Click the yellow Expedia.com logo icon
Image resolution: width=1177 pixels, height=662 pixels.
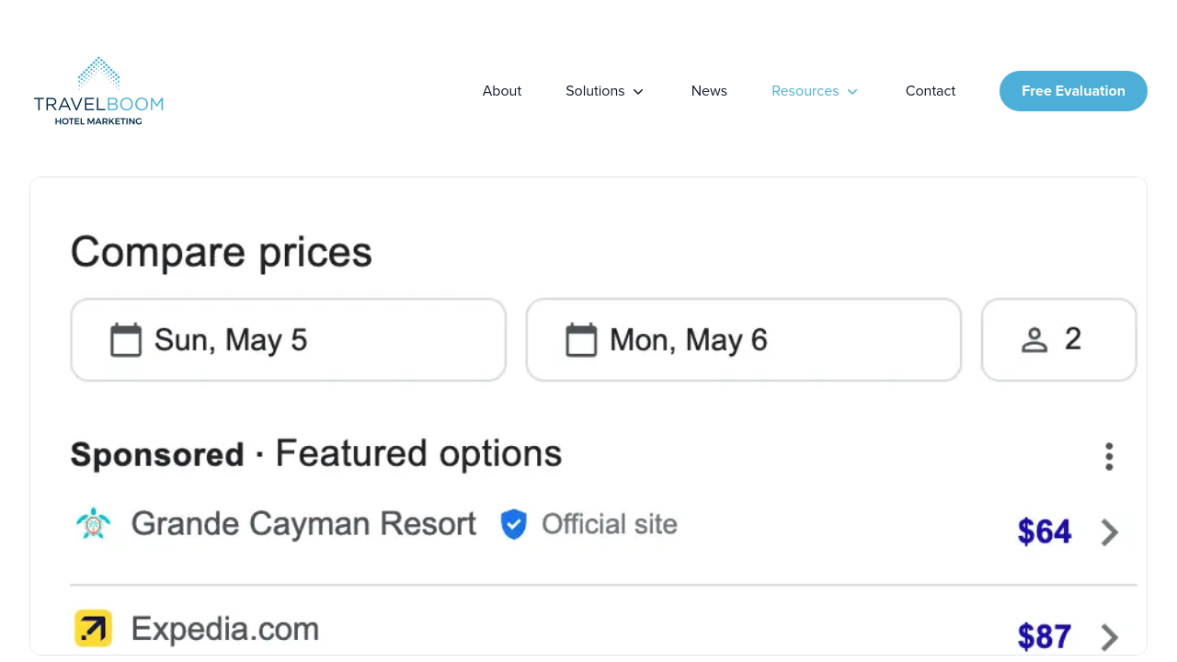pyautogui.click(x=93, y=629)
